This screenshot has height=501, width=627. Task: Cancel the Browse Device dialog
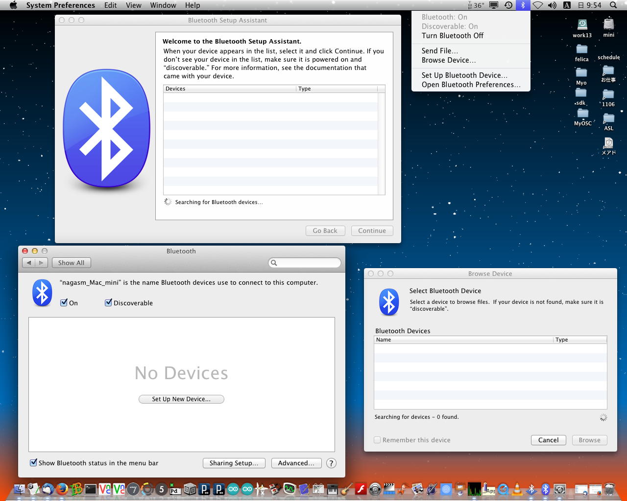click(548, 440)
